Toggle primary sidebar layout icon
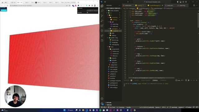 [178, 2]
